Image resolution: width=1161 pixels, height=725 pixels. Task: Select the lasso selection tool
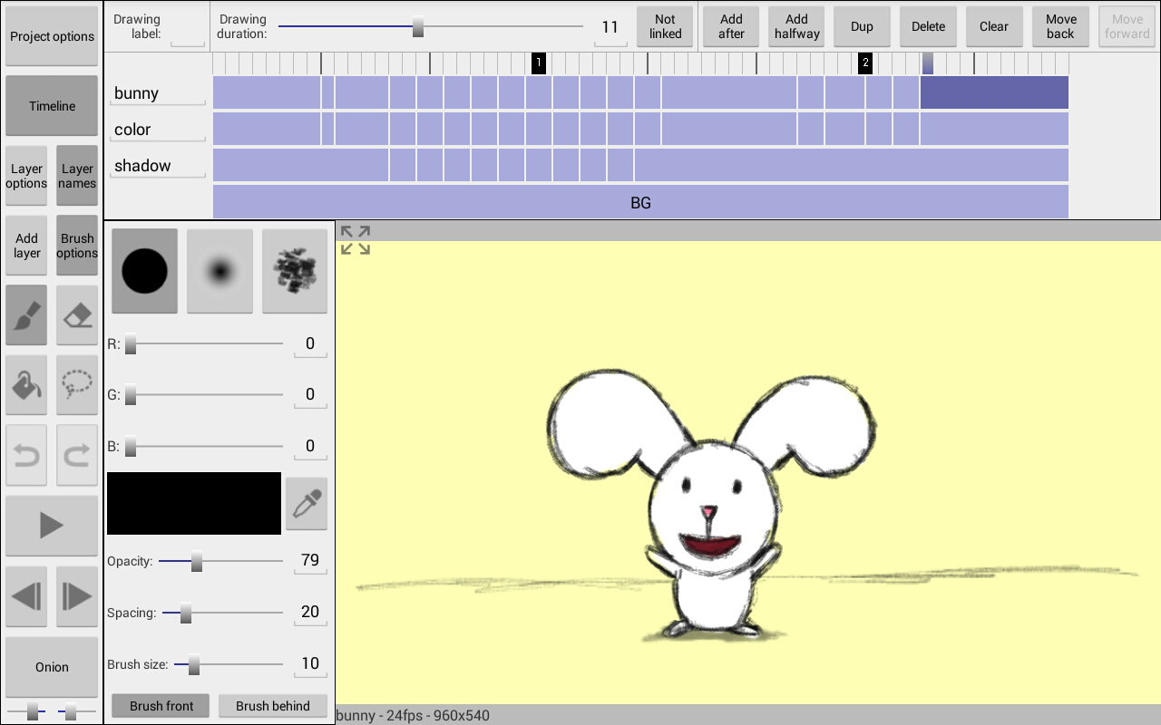pos(76,385)
